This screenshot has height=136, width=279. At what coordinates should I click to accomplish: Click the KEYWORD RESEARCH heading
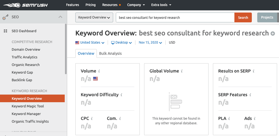(29, 91)
